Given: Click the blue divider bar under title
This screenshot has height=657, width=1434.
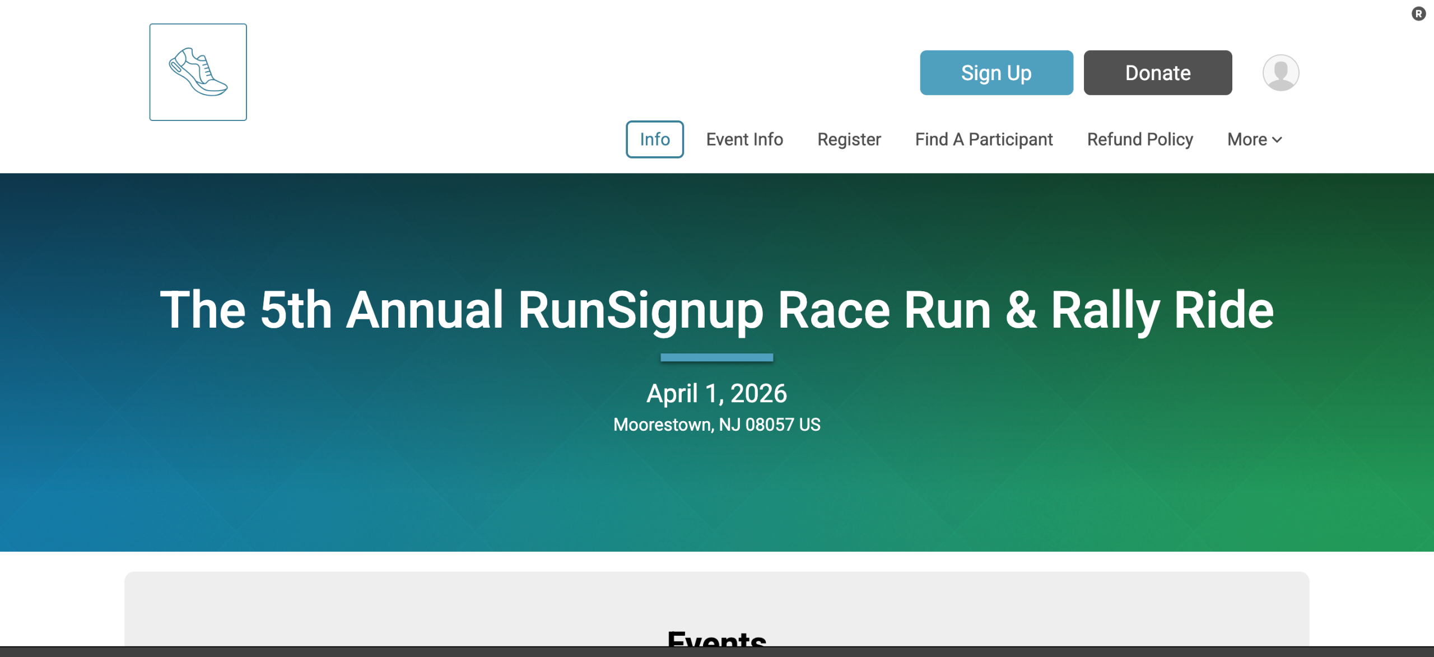Looking at the screenshot, I should coord(716,357).
